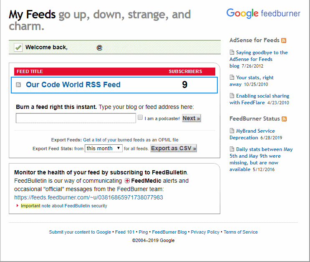Viewport: 310px width, 262px height.
Task: Open the FeedBulletin feed URL link
Action: [x=88, y=197]
